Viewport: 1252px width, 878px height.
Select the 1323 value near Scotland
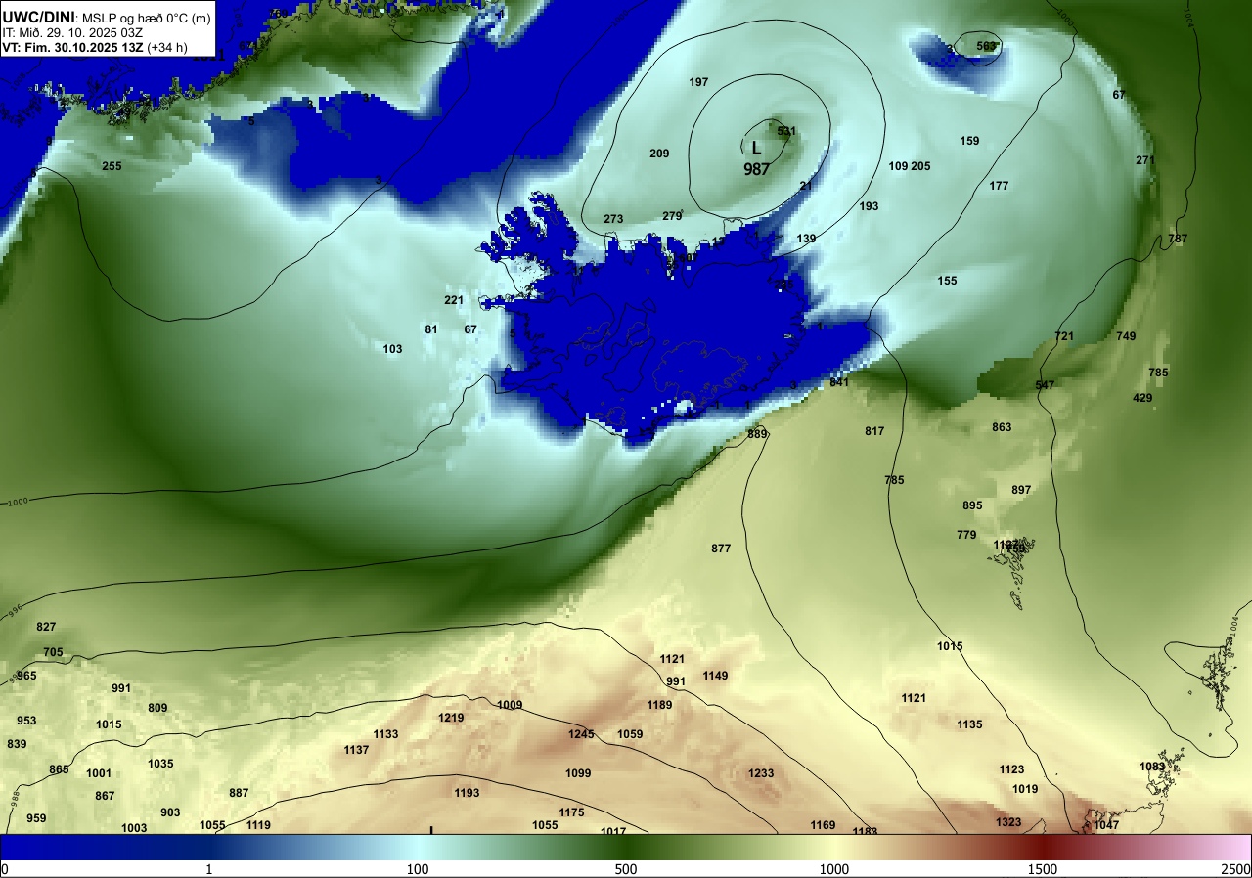click(x=1008, y=822)
